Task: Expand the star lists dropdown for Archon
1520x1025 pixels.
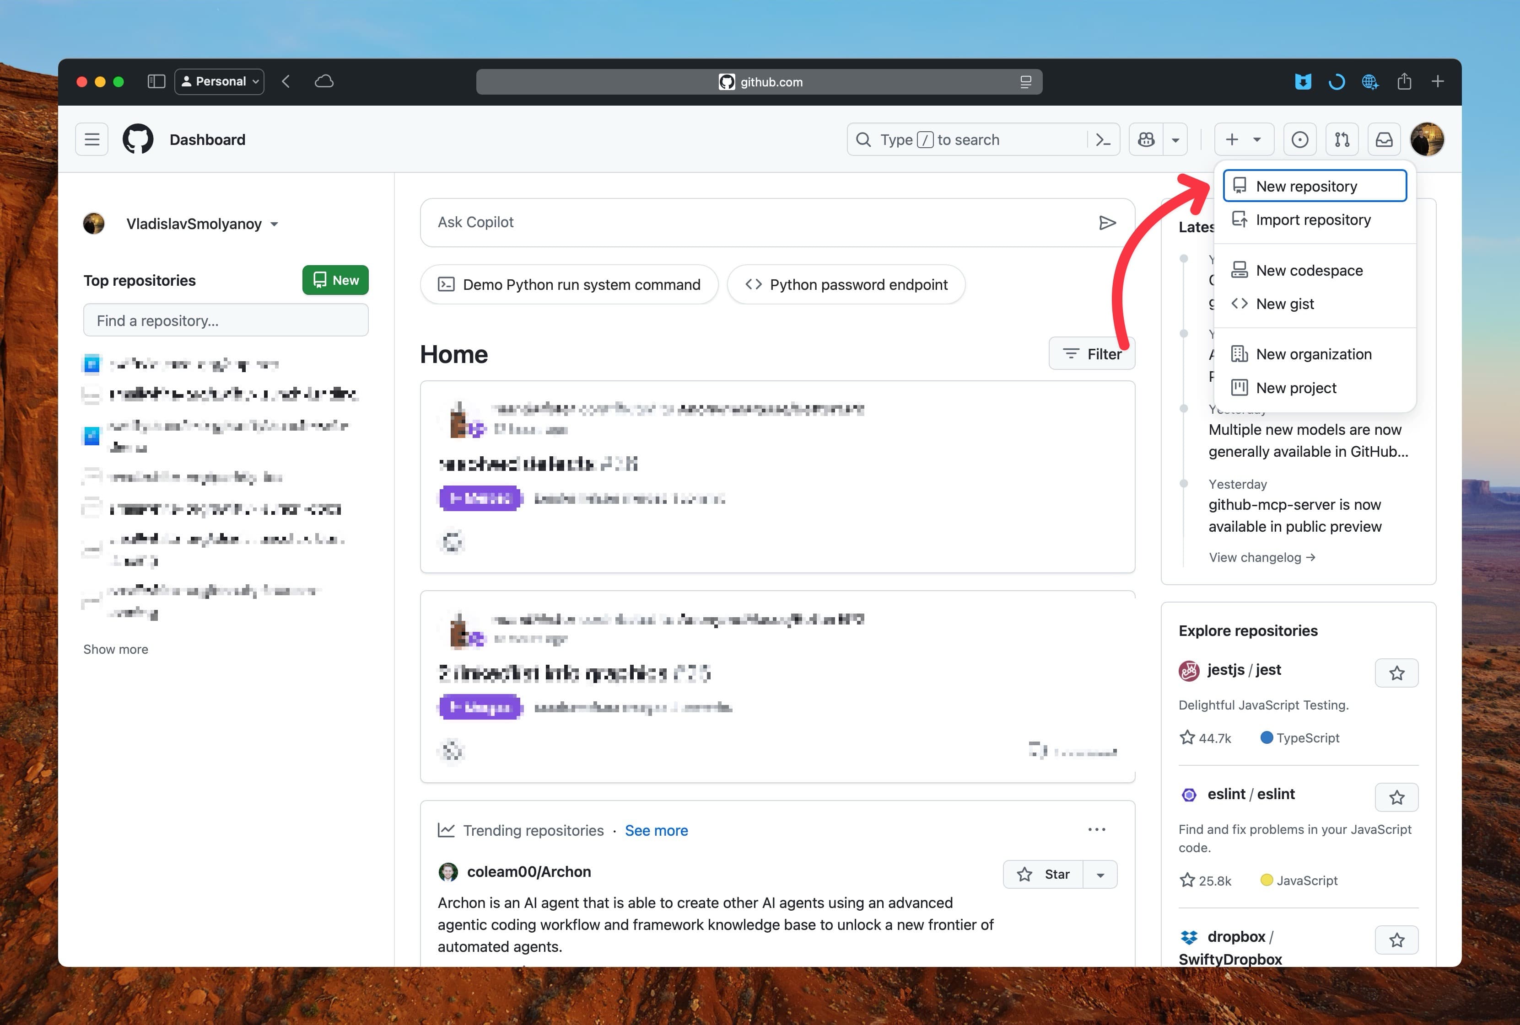Action: [1100, 875]
